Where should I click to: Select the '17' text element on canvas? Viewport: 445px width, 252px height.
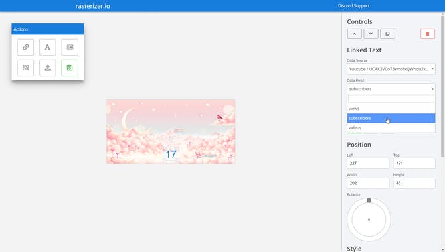[x=171, y=155]
